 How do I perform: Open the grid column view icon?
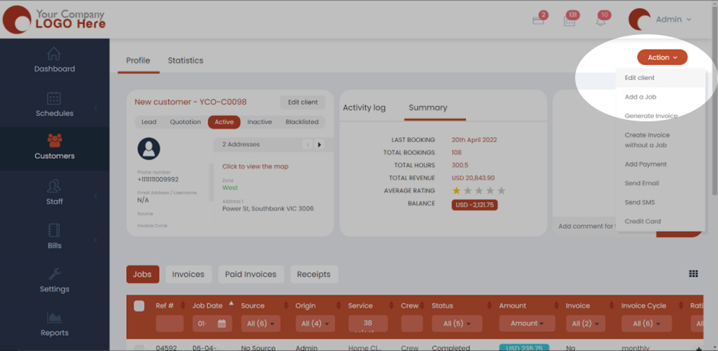pyautogui.click(x=694, y=274)
